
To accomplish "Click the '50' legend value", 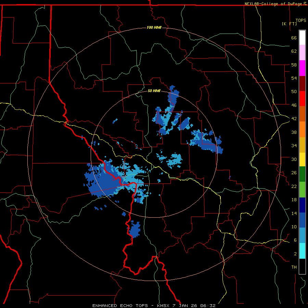I will coord(294,92).
